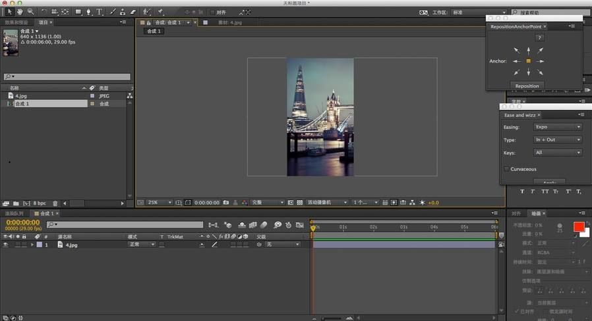Screen dimensions: 592x321
Task: Click the red foreground paint color swatch
Action: tap(579, 226)
